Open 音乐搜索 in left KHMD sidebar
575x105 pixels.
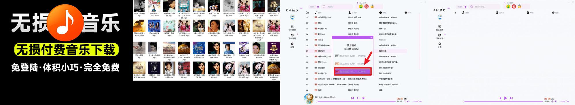click(x=292, y=28)
